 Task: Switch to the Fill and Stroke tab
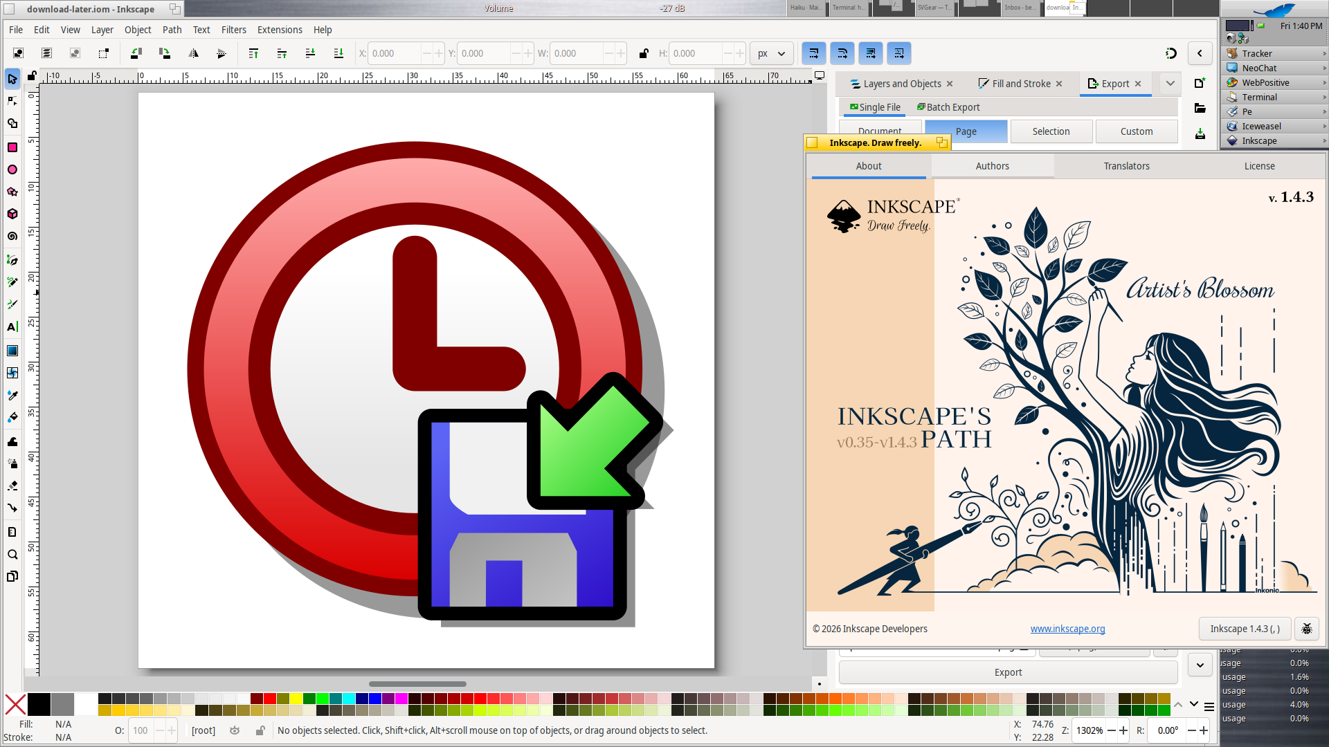tap(1021, 84)
